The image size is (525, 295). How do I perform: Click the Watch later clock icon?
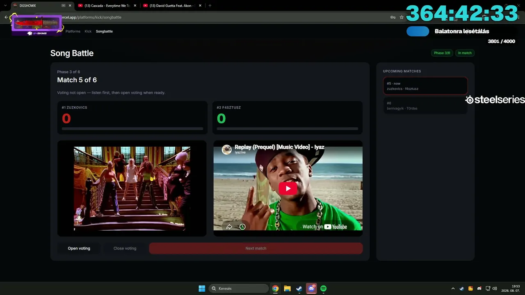(x=242, y=227)
